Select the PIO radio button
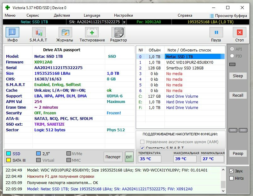The image size is (253, 196). [x=232, y=56]
